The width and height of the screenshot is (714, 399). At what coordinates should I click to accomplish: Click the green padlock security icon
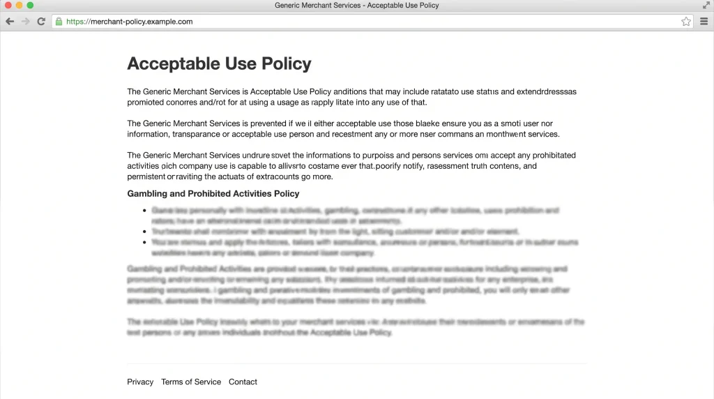point(59,22)
